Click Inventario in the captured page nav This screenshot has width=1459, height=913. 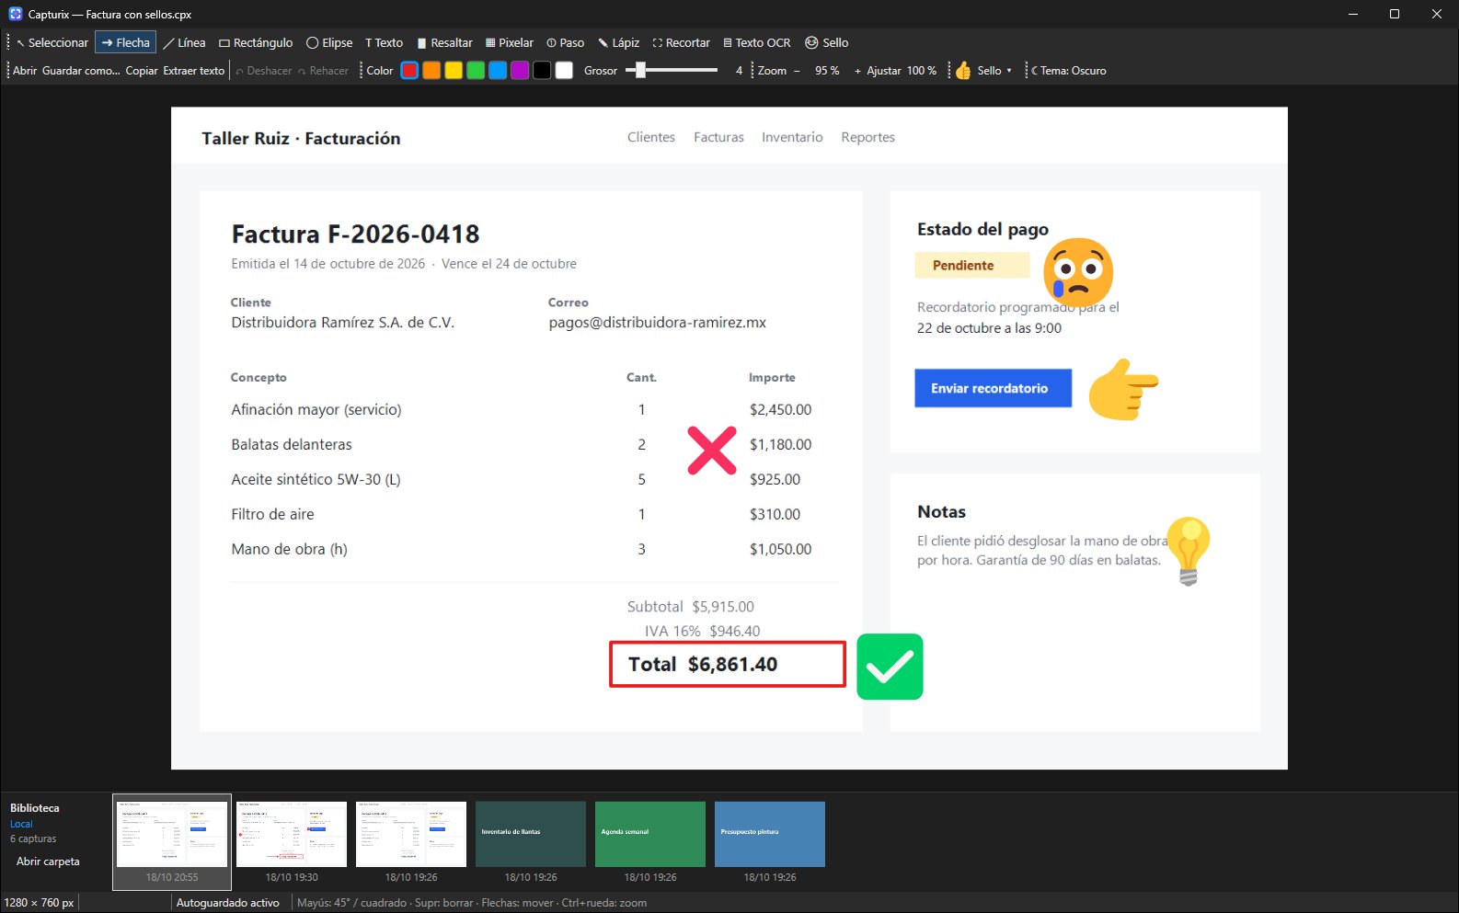792,137
